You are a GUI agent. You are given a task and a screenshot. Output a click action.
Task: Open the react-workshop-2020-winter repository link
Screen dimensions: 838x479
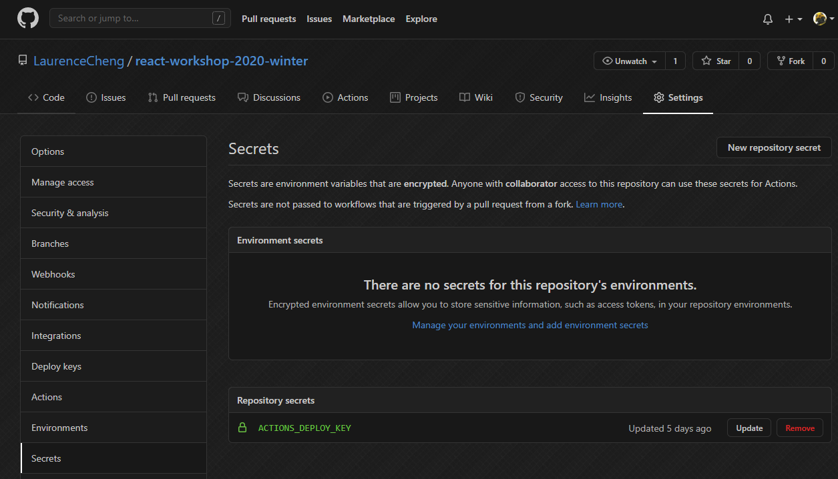[x=222, y=61]
